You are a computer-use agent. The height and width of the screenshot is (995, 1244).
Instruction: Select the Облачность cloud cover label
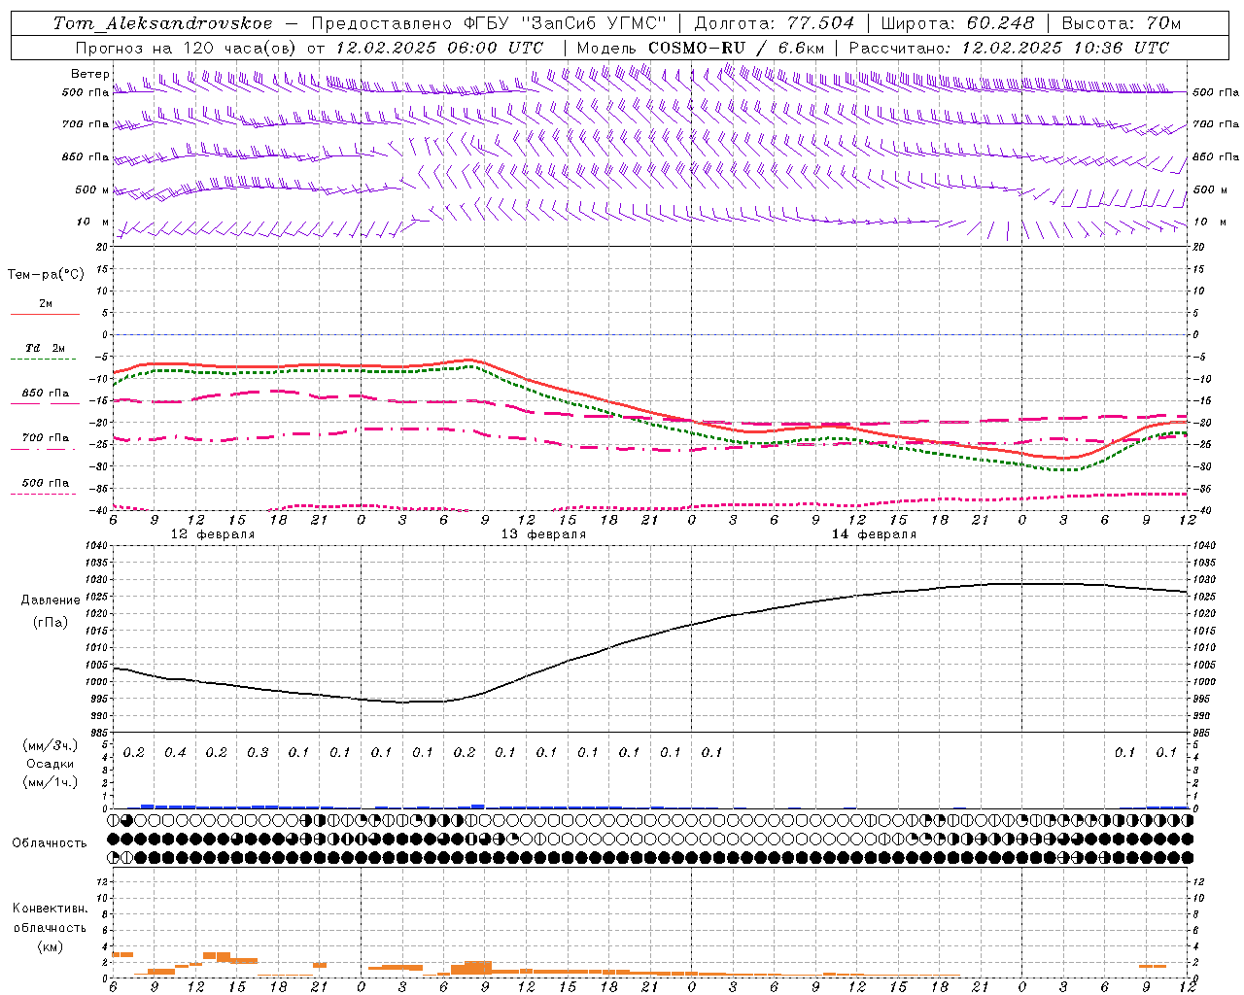tap(50, 842)
